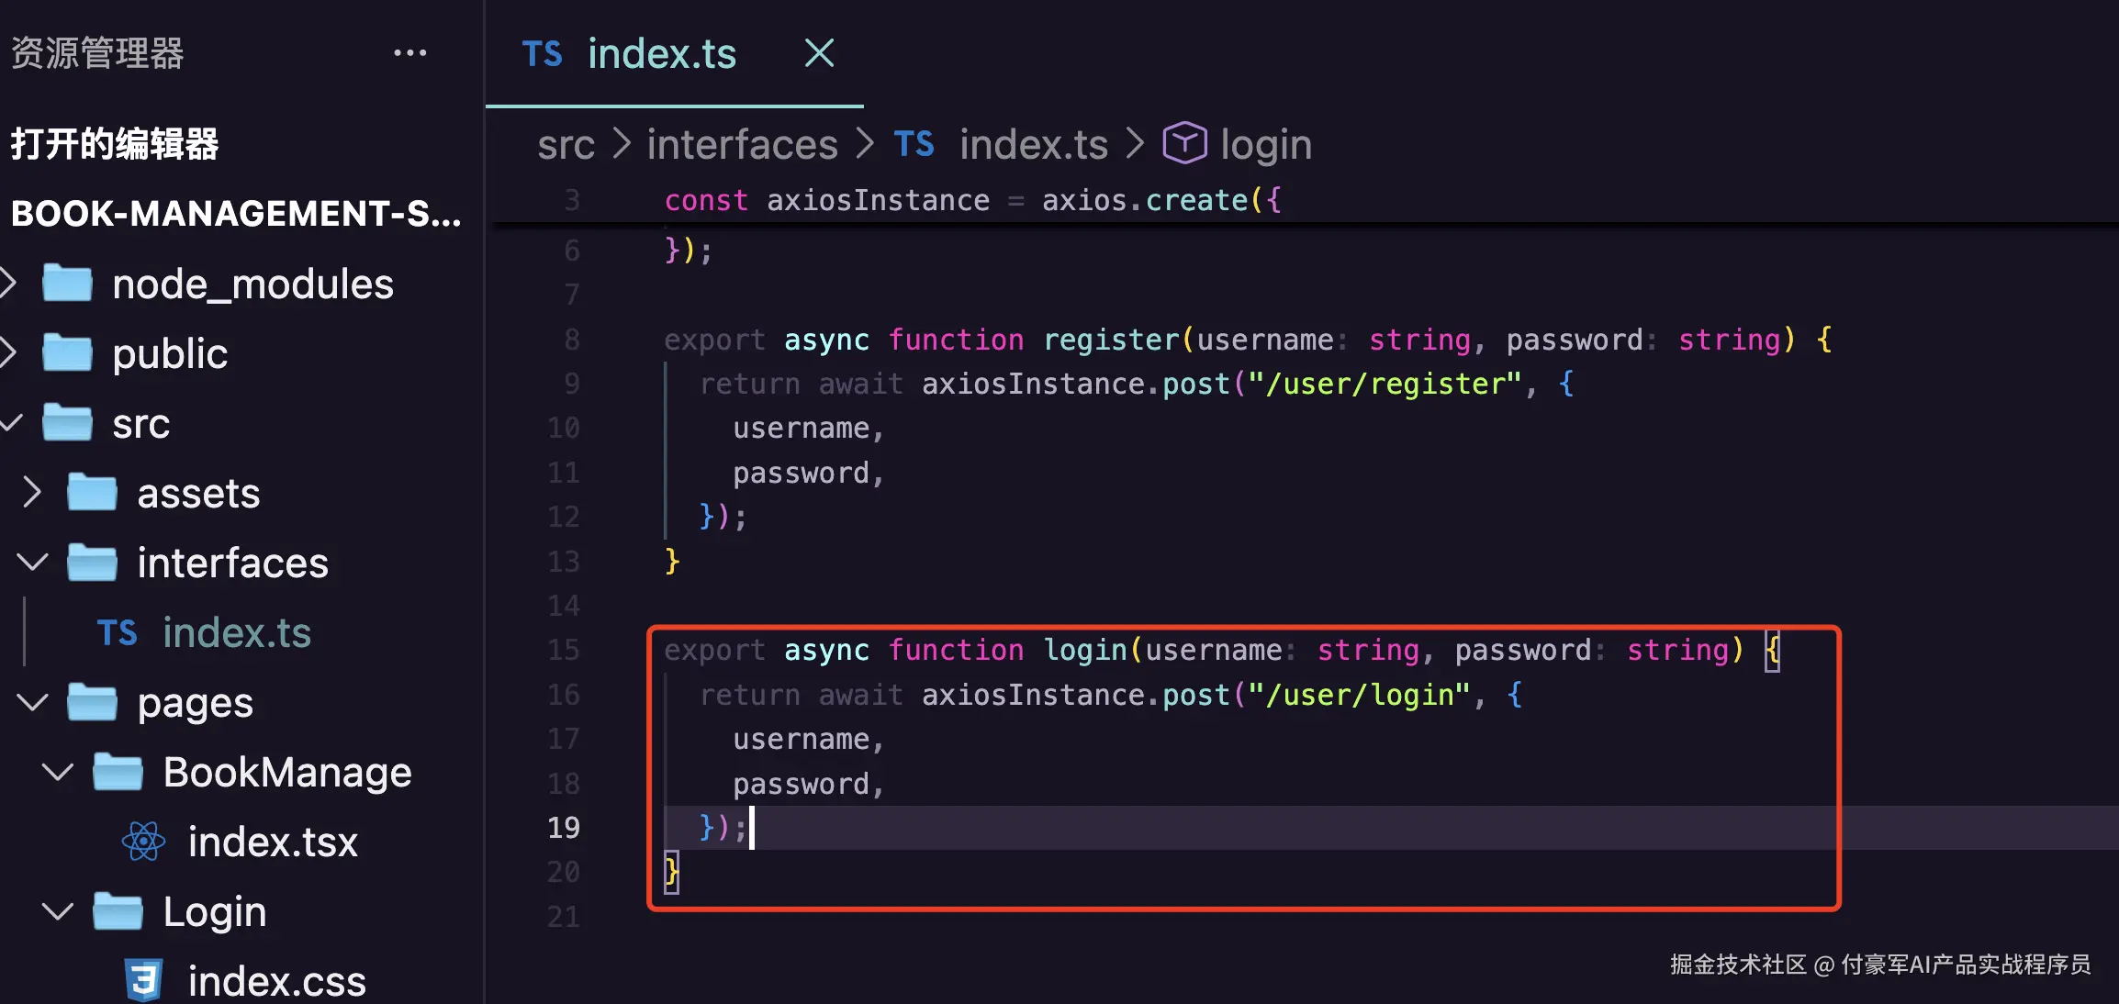Click the React icon of index.tsx
Image resolution: width=2119 pixels, height=1004 pixels.
point(144,841)
